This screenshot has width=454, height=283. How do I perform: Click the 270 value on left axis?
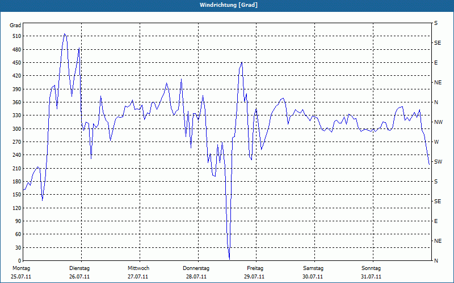coord(17,142)
